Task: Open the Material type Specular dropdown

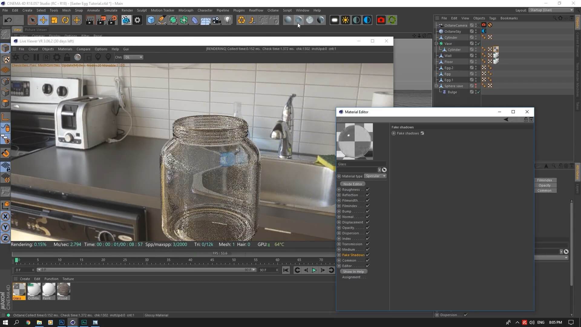Action: (376, 176)
